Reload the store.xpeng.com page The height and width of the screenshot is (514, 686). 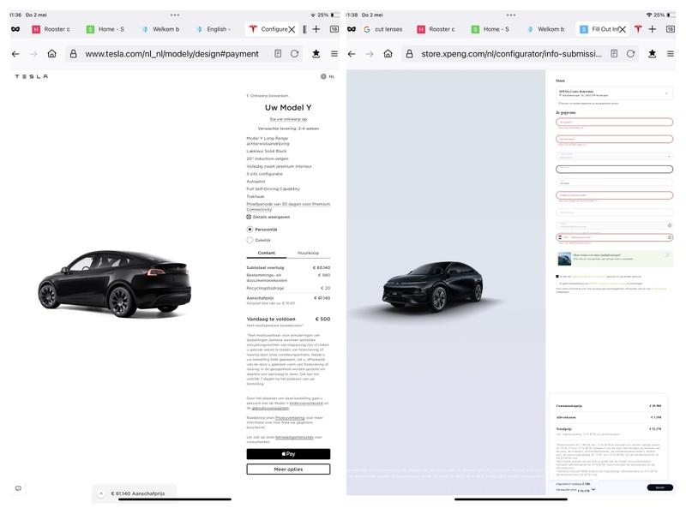coord(630,53)
